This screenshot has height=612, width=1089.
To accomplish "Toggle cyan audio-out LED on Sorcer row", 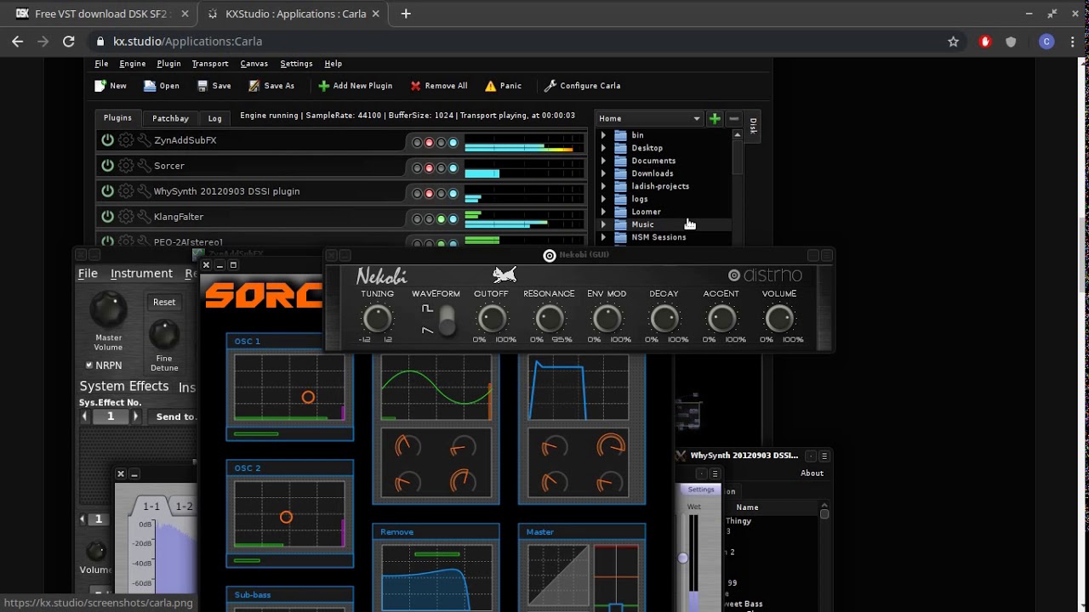I will [x=453, y=168].
